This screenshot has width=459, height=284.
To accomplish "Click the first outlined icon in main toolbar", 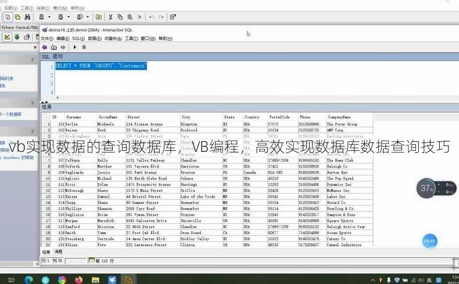I will [x=8, y=17].
